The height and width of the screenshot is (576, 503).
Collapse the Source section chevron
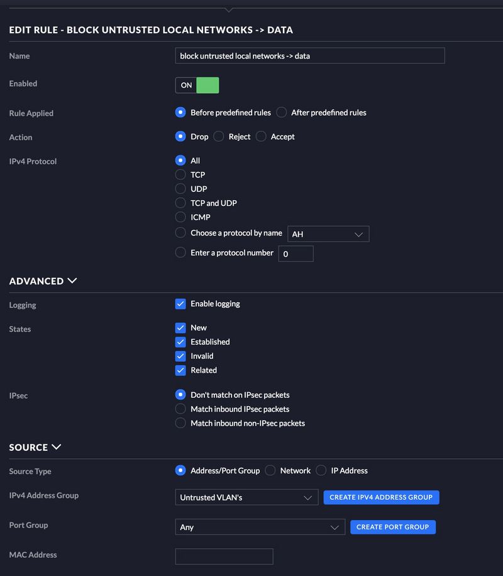tap(57, 447)
